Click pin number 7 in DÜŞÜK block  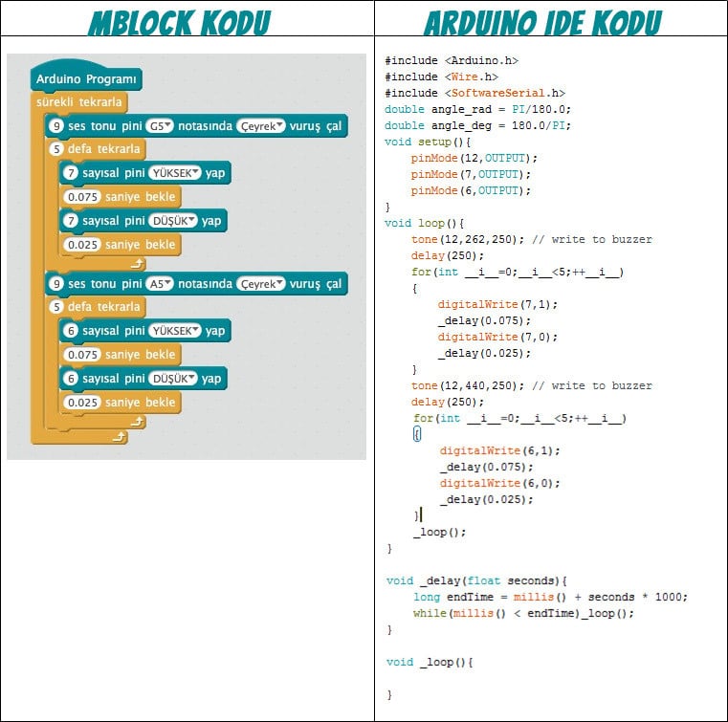(x=71, y=221)
